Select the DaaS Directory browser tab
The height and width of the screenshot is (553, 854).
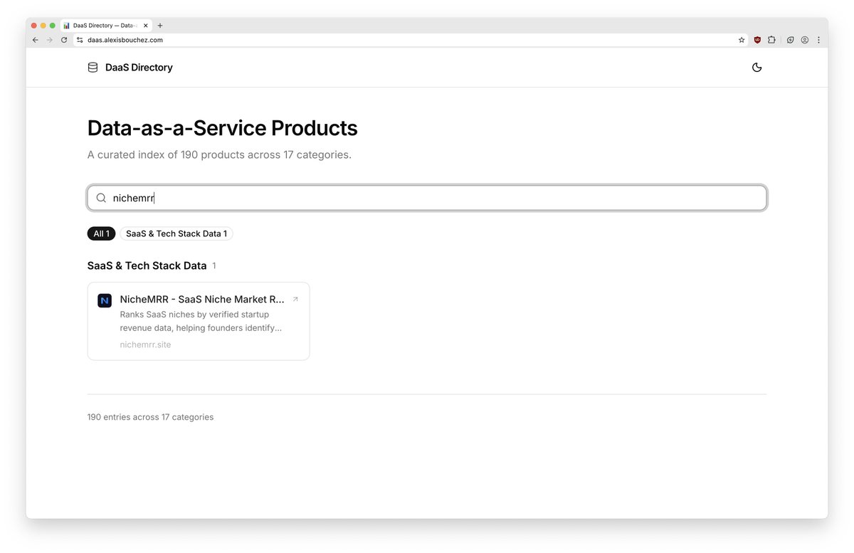click(106, 25)
